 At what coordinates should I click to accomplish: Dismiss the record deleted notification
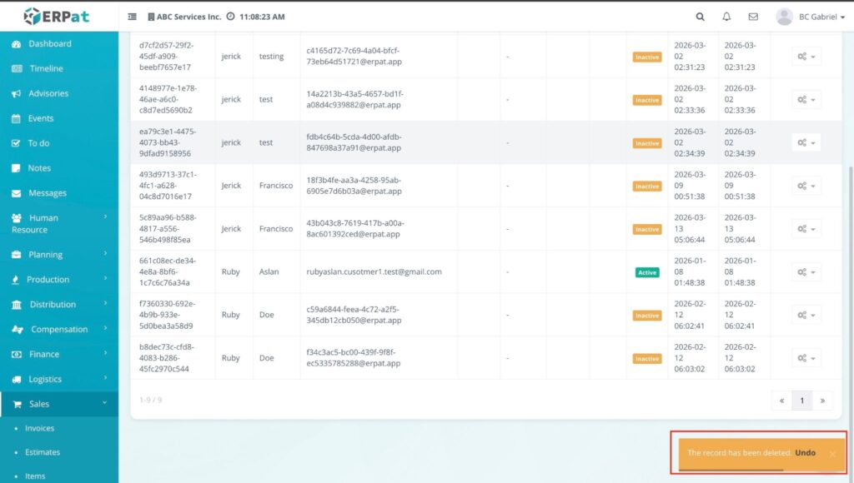click(832, 454)
